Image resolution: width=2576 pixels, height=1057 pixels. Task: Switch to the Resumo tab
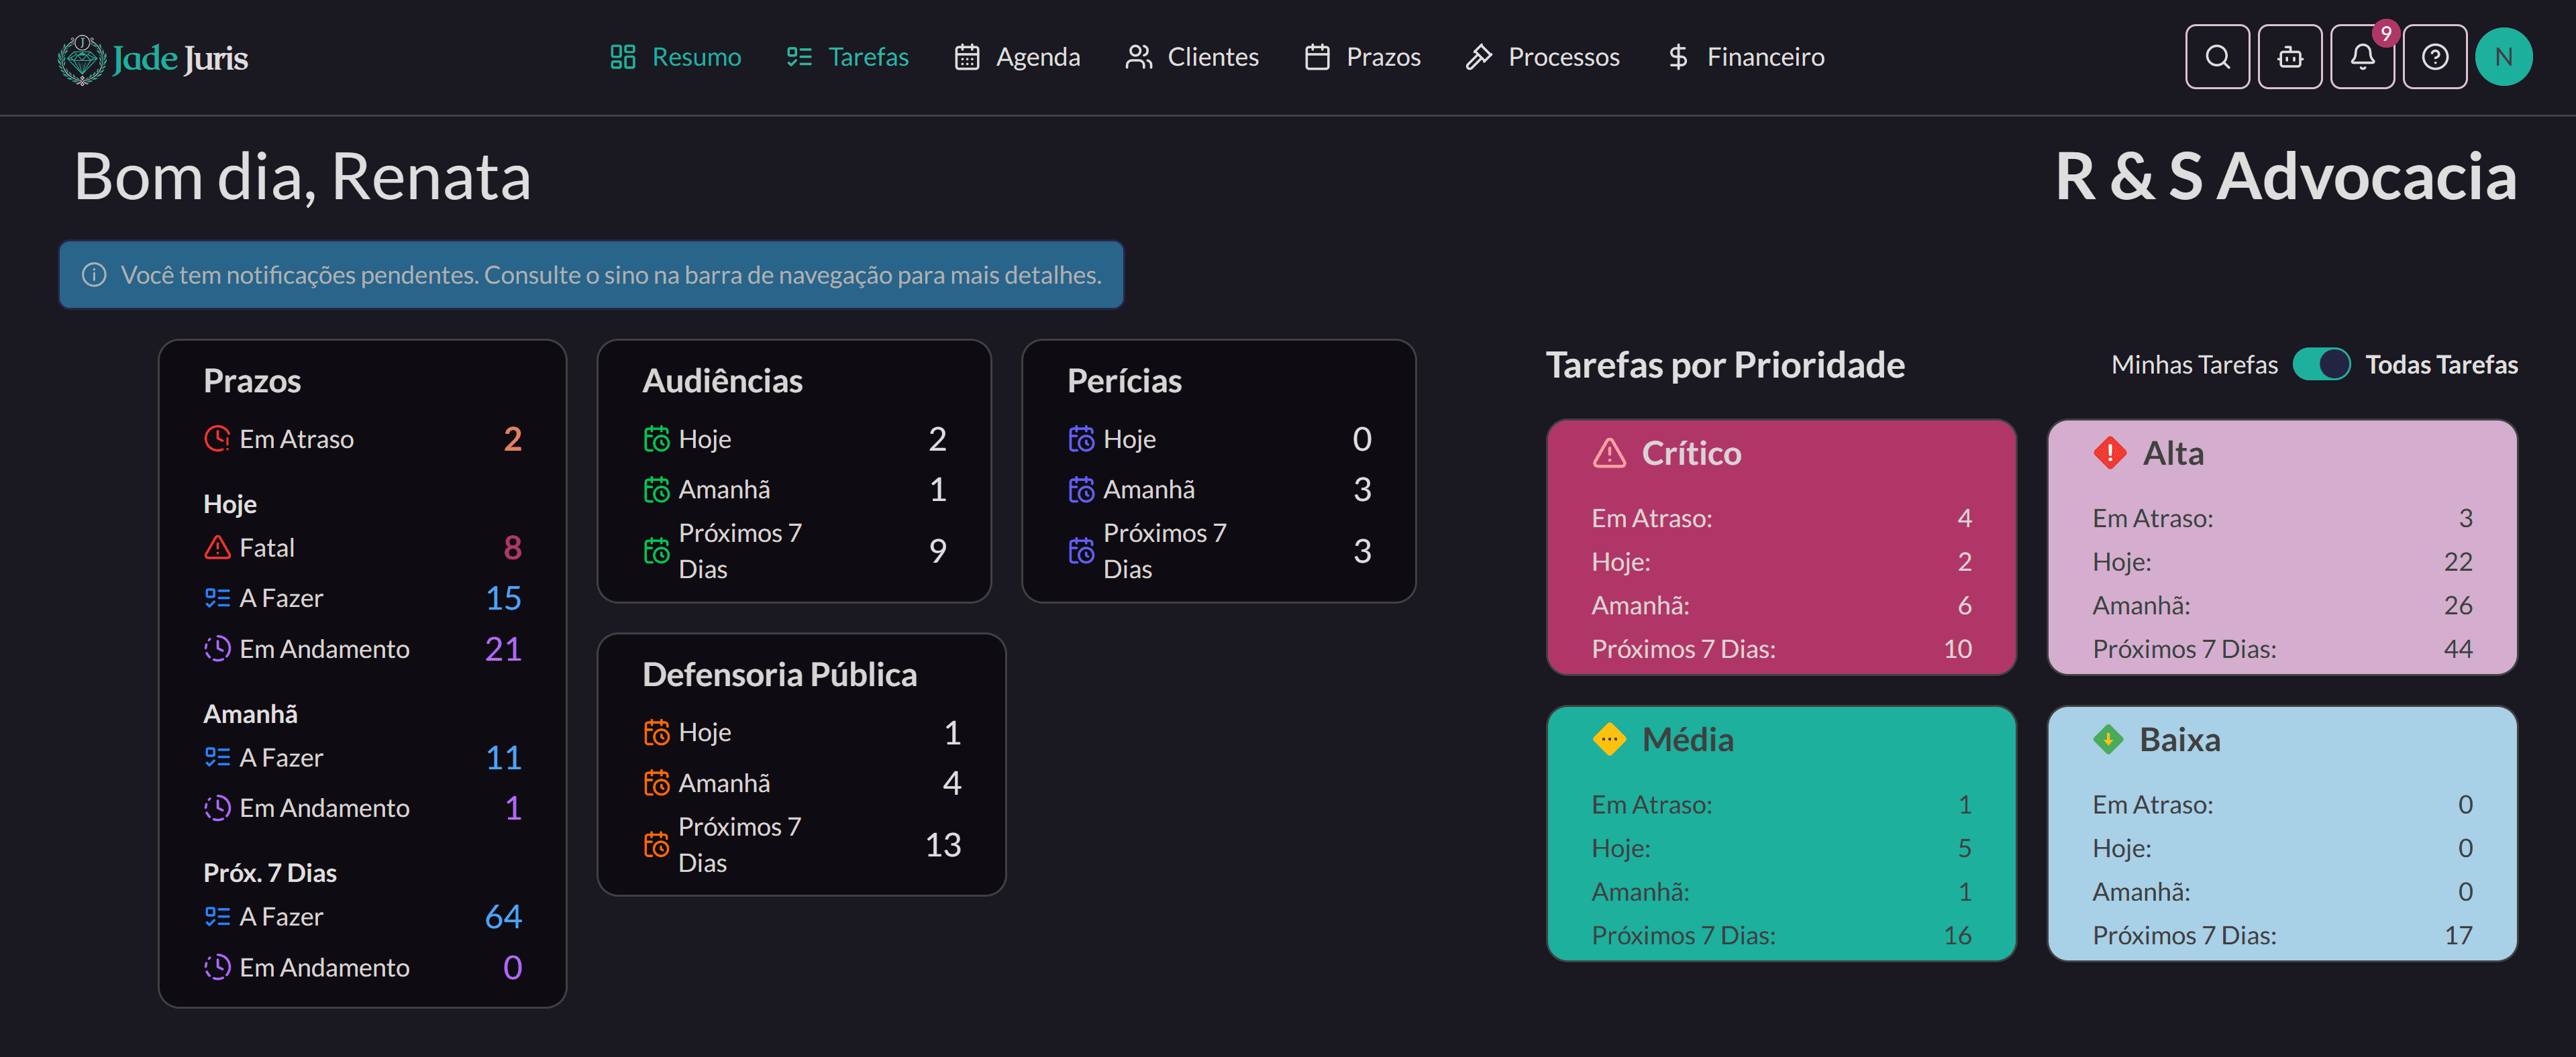coord(676,57)
